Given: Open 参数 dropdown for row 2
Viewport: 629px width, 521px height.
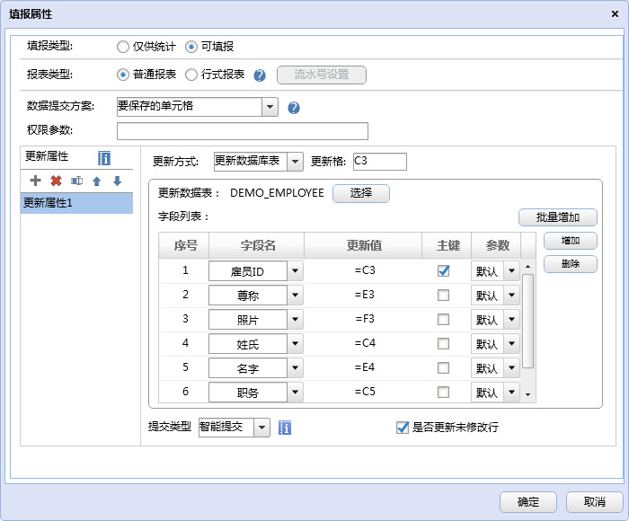Looking at the screenshot, I should click(x=511, y=296).
